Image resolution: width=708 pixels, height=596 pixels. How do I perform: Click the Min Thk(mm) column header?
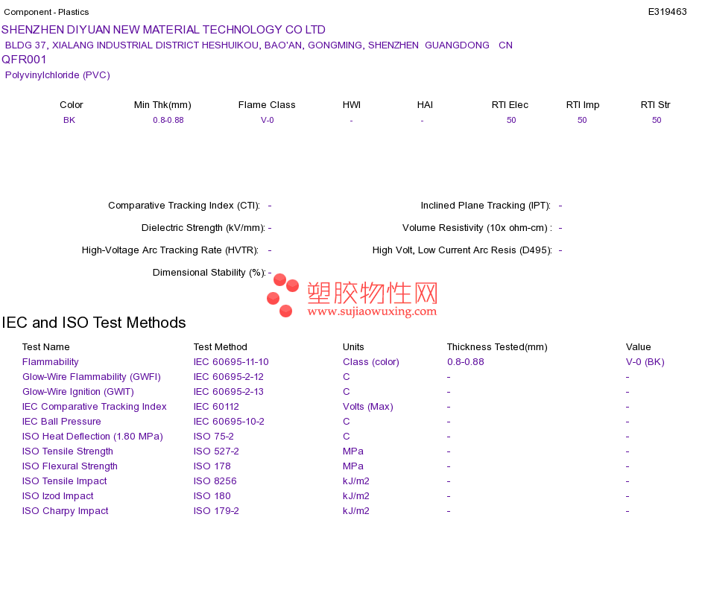162,105
